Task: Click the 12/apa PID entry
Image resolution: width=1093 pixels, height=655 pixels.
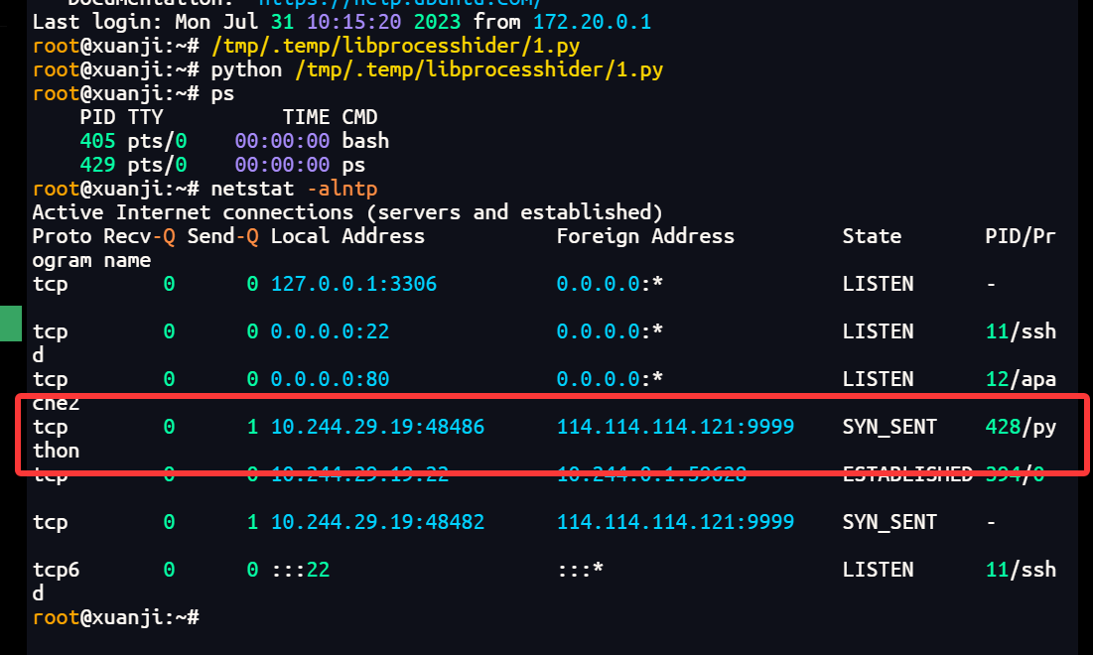Action: tap(1021, 379)
